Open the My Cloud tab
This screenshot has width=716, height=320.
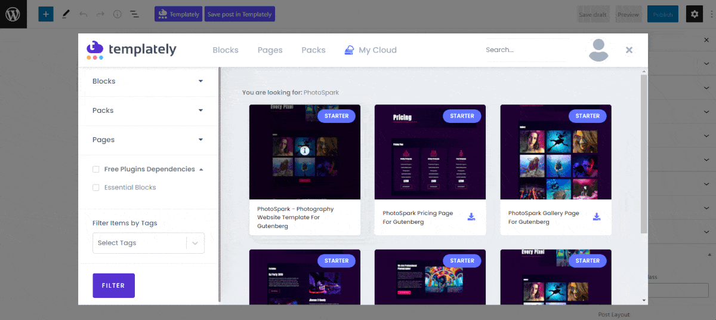pyautogui.click(x=371, y=50)
